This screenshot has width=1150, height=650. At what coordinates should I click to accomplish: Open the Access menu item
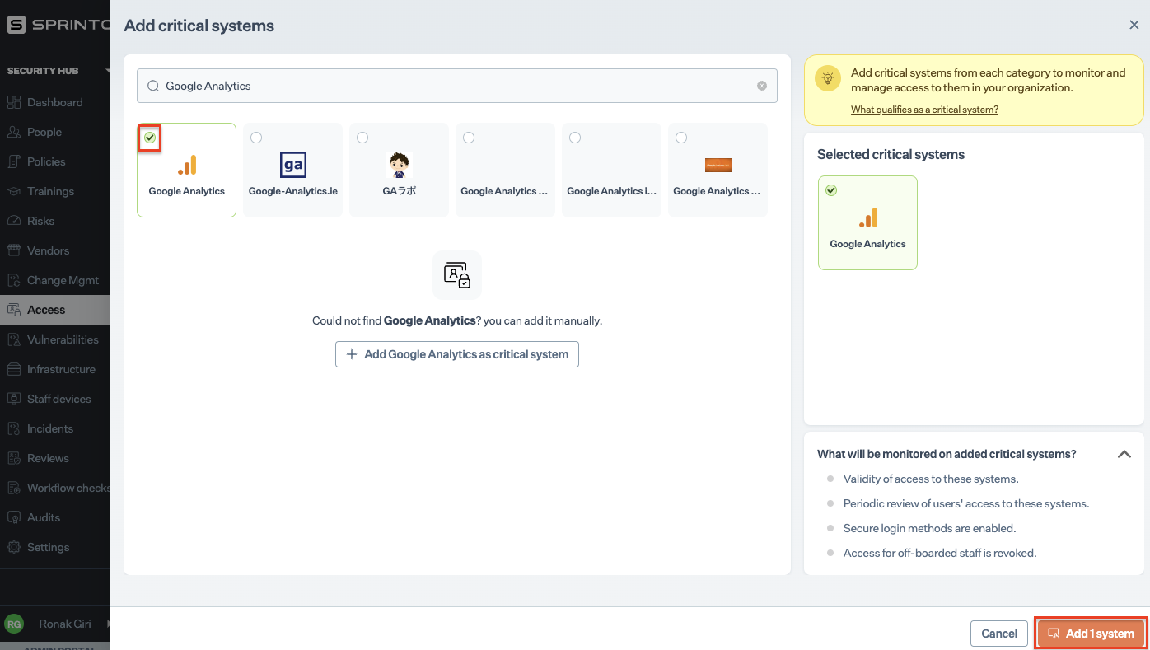[54, 310]
